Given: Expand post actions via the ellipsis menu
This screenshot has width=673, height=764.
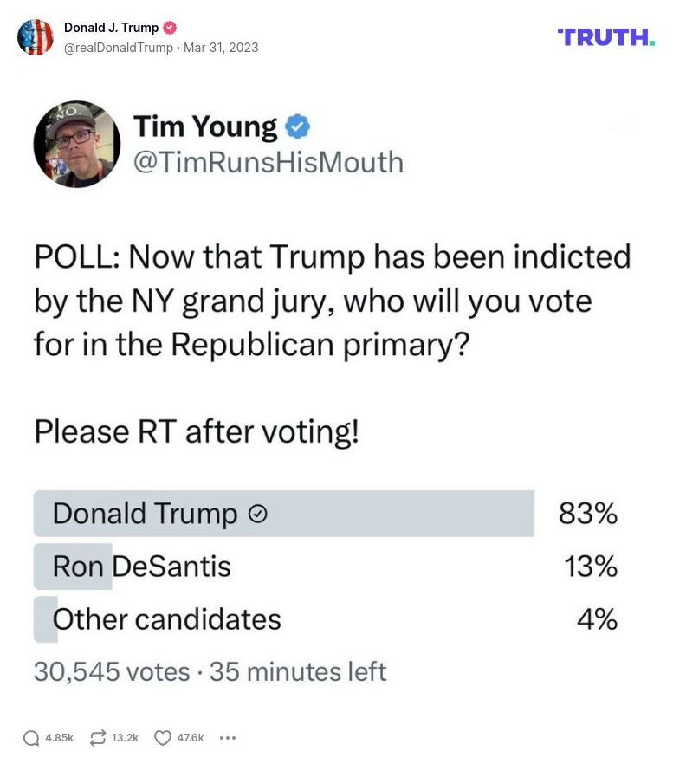Looking at the screenshot, I should pyautogui.click(x=227, y=737).
